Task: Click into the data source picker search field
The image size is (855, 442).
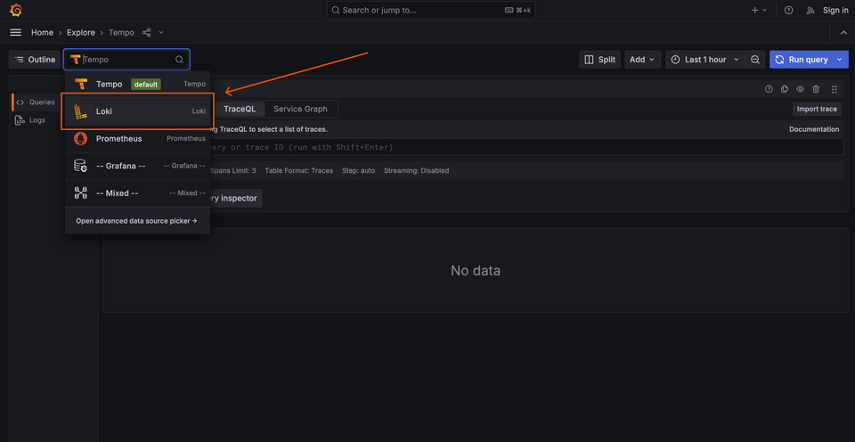Action: [x=127, y=60]
